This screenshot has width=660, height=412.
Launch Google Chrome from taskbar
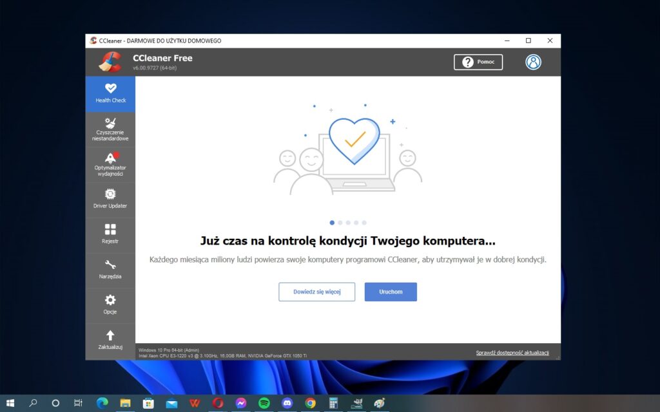pyautogui.click(x=310, y=403)
